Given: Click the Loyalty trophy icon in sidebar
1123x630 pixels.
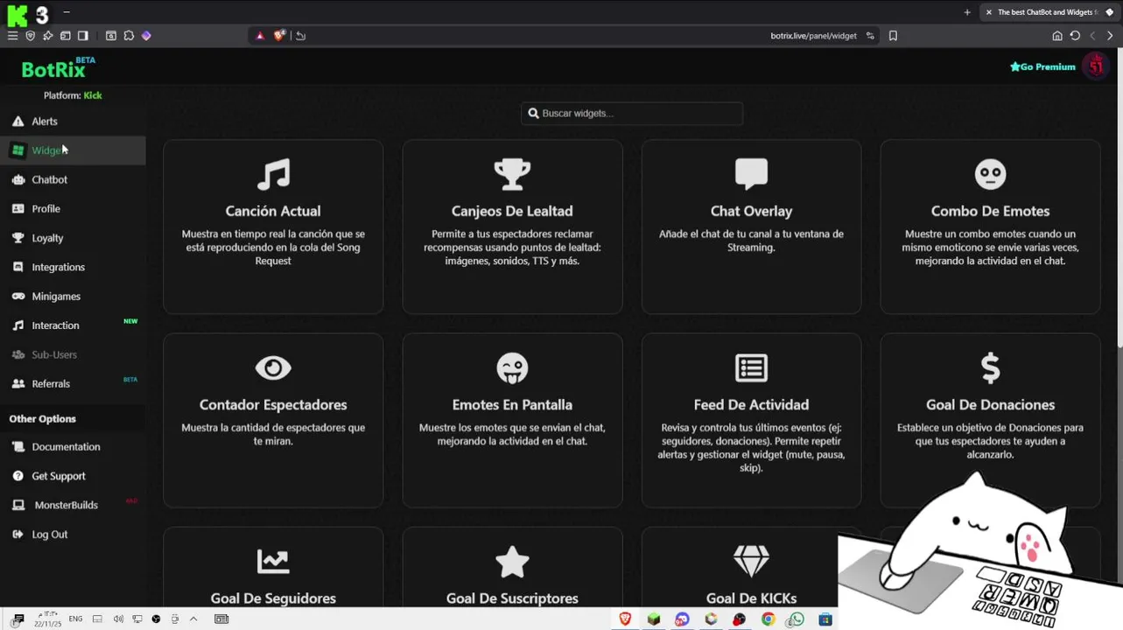Looking at the screenshot, I should [18, 238].
